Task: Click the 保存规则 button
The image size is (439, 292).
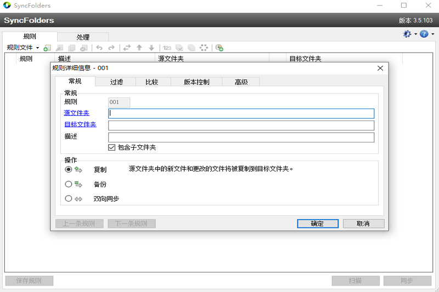Action: pyautogui.click(x=29, y=281)
